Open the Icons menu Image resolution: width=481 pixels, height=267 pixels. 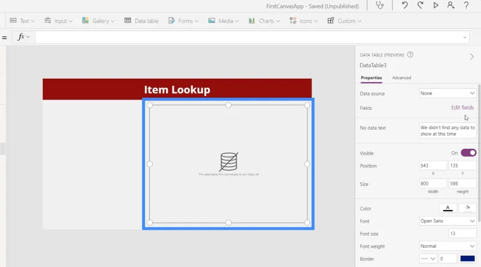[304, 21]
